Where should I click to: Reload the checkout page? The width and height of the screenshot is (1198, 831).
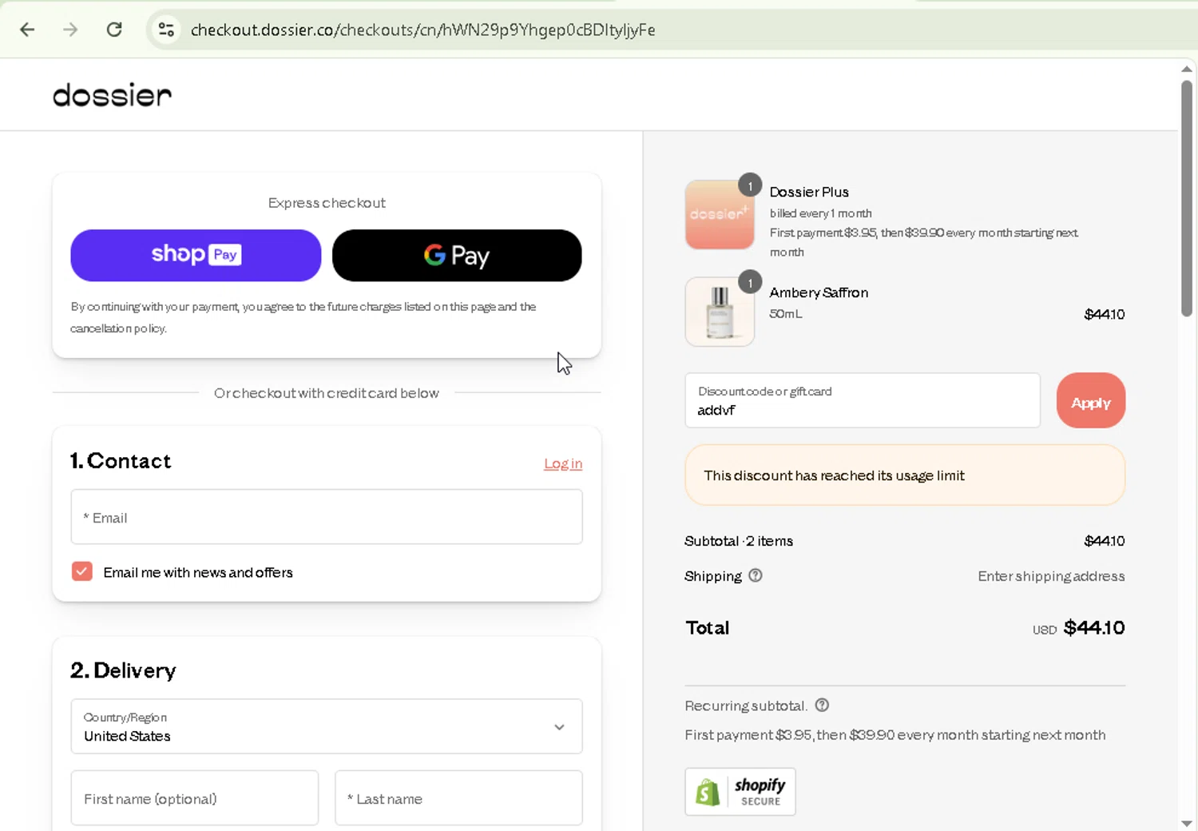[114, 30]
